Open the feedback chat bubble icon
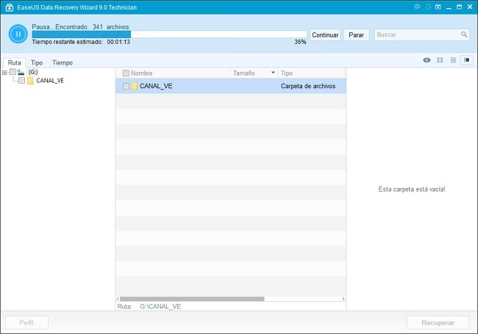 tap(418, 7)
